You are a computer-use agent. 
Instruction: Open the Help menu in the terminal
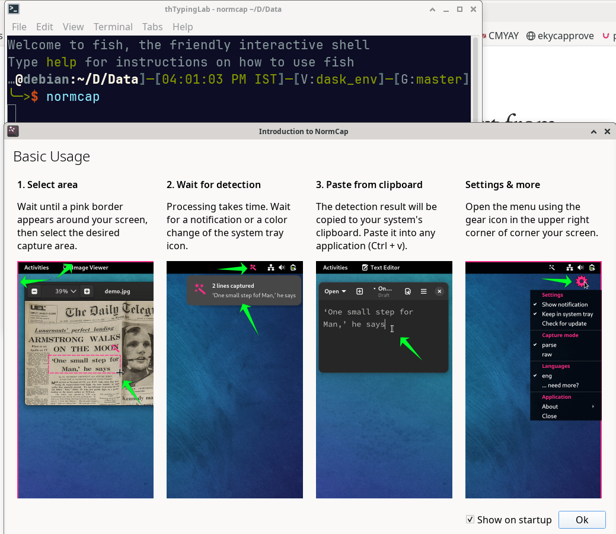(x=183, y=27)
